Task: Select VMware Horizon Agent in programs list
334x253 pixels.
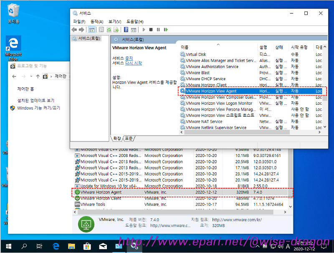Action: pyautogui.click(x=181, y=192)
